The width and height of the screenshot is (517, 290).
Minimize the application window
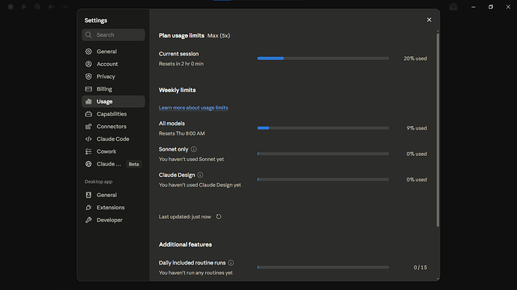coord(473,7)
